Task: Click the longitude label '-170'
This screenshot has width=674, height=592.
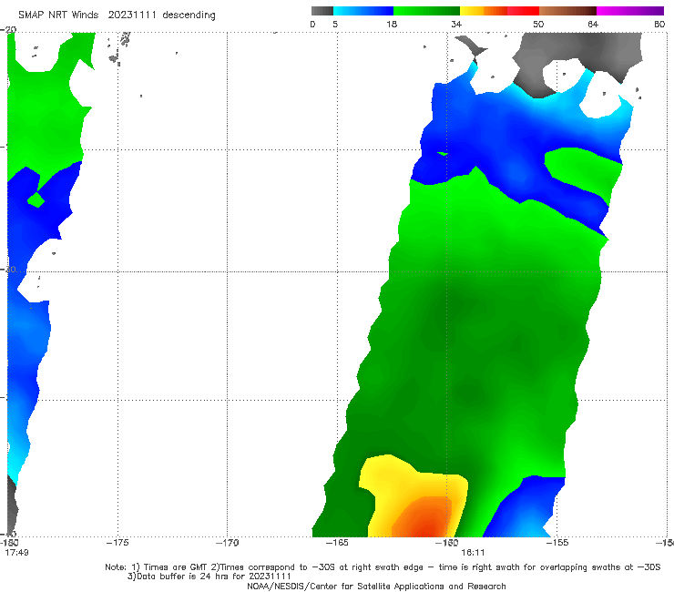Action: click(227, 543)
